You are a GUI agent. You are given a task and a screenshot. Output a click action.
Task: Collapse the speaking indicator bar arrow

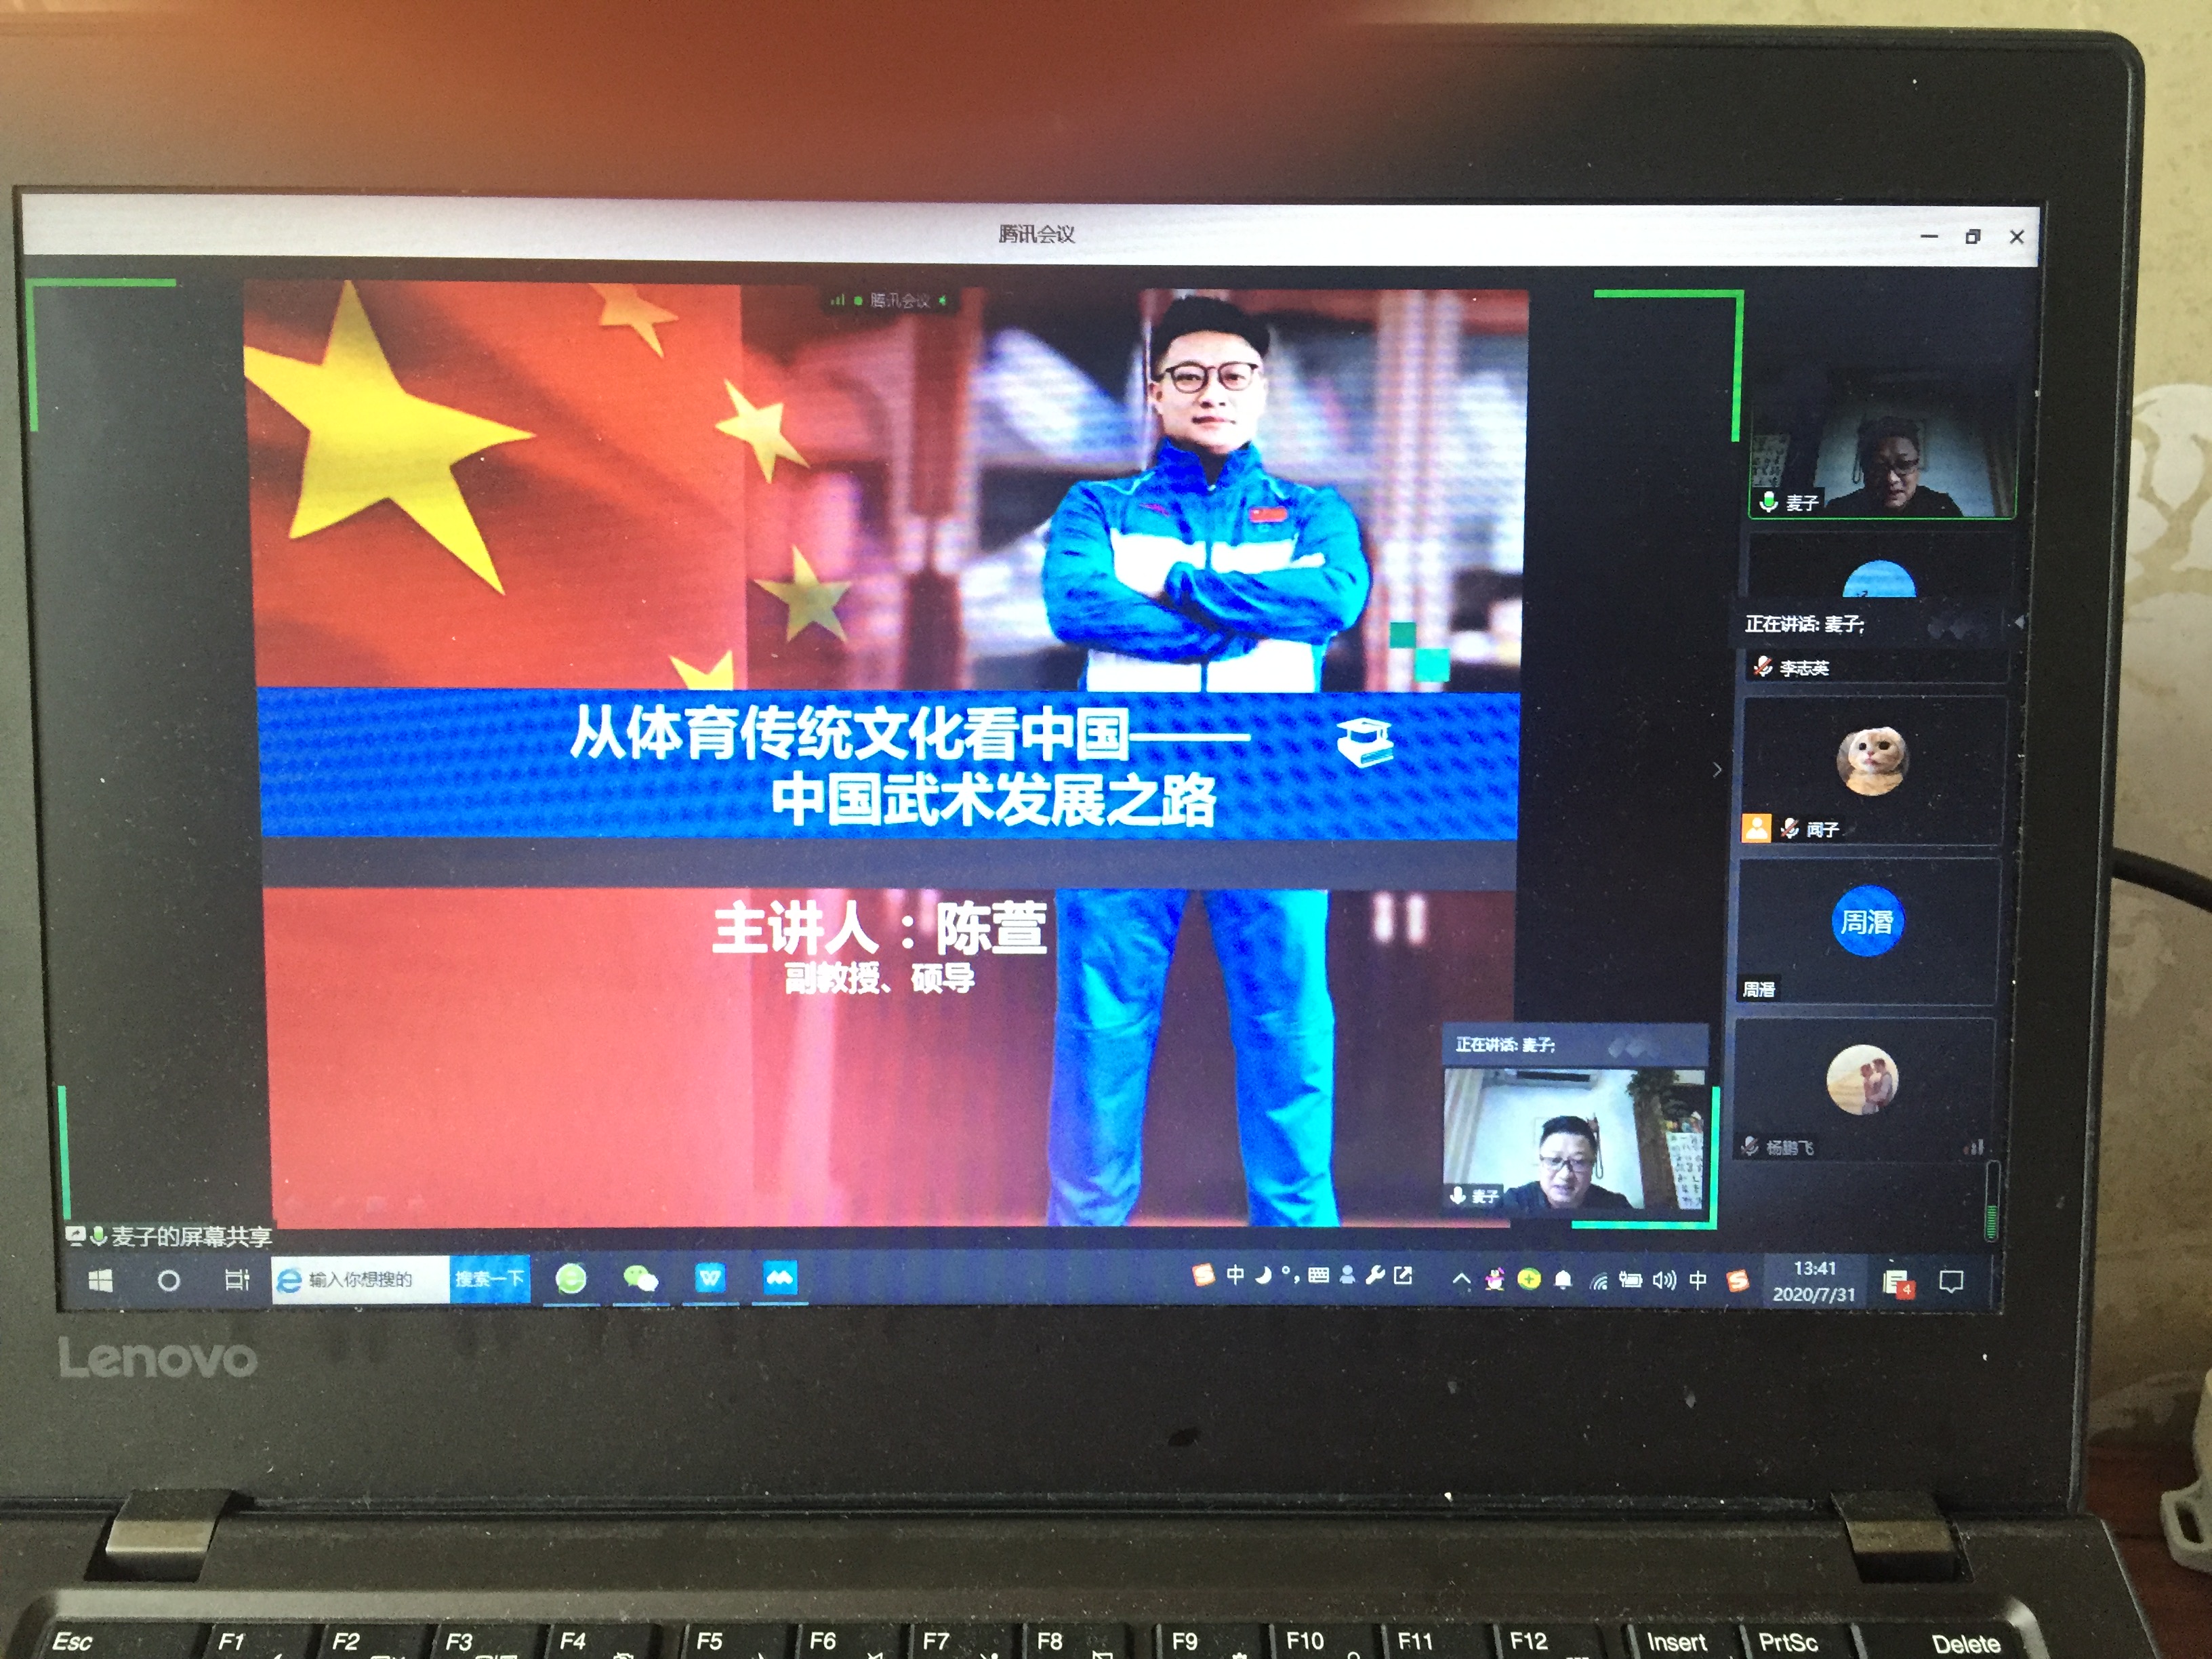tap(2019, 622)
